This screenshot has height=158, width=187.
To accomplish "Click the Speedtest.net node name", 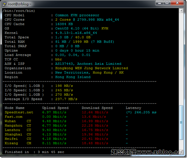I will click(x=19, y=112).
